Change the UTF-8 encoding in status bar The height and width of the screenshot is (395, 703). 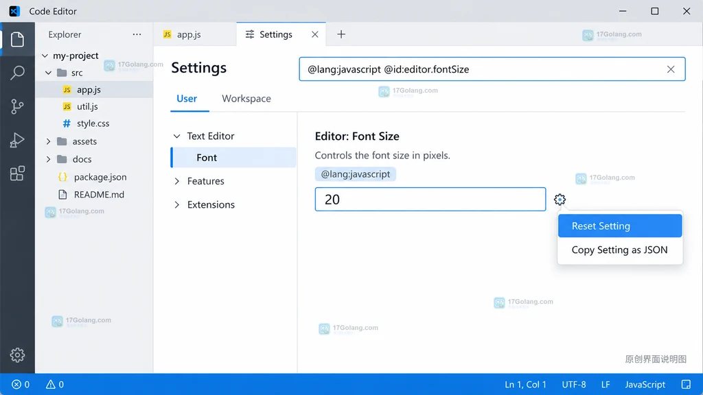pos(574,384)
